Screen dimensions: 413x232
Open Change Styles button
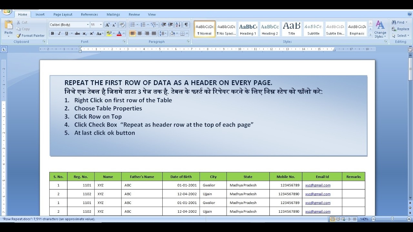point(380,29)
